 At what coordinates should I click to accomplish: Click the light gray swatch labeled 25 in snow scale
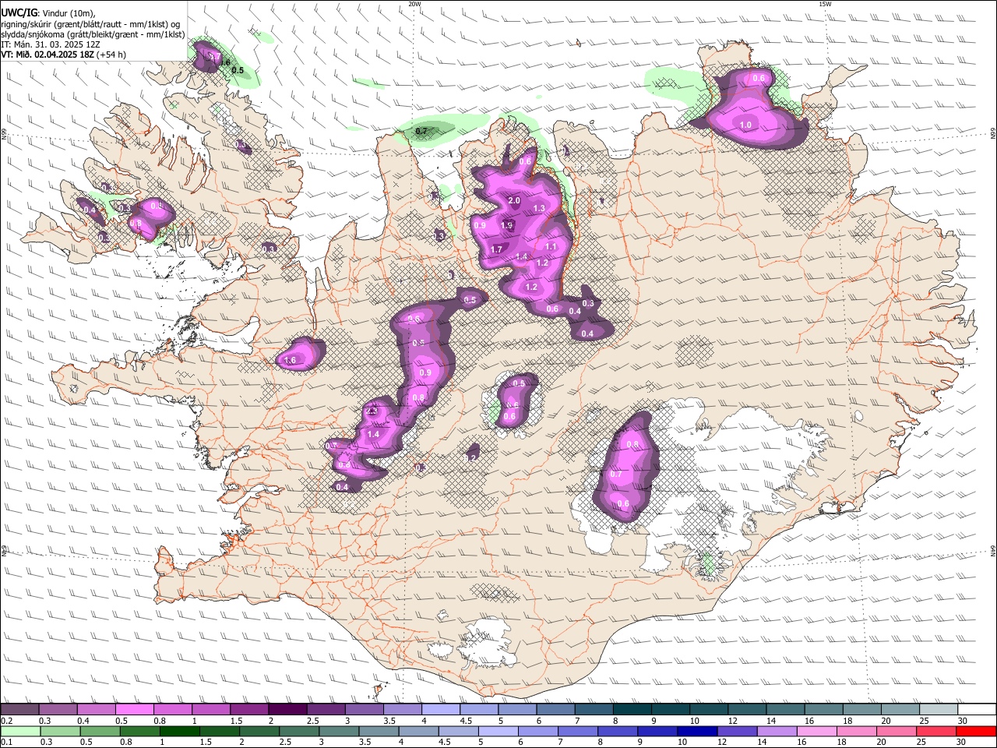click(x=937, y=709)
